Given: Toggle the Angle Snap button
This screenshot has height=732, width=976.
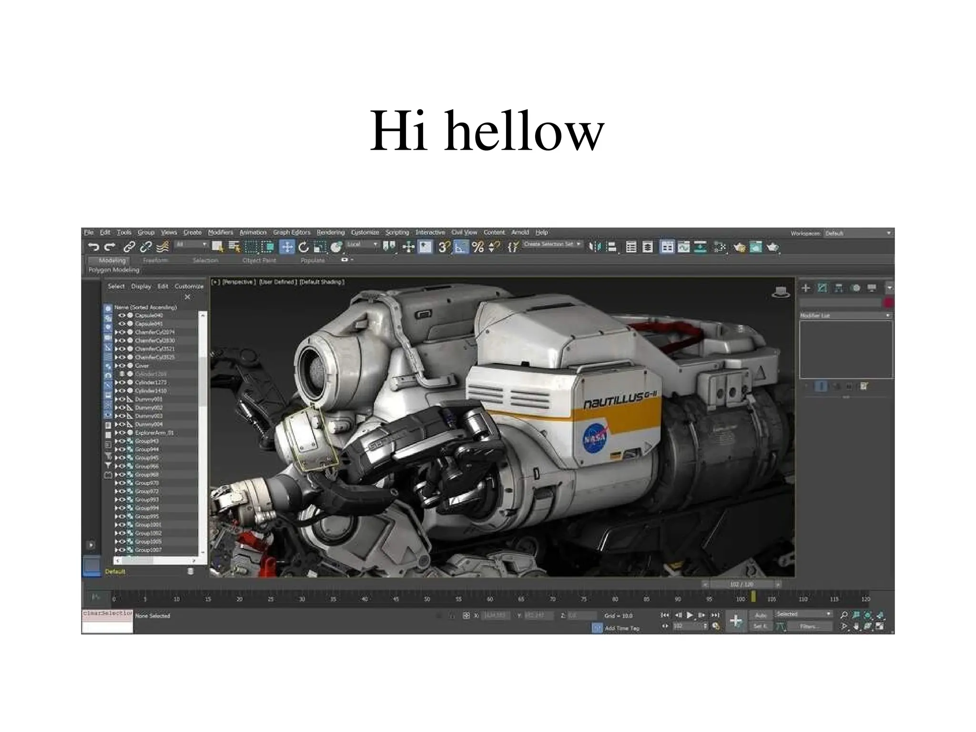Looking at the screenshot, I should pos(461,247).
